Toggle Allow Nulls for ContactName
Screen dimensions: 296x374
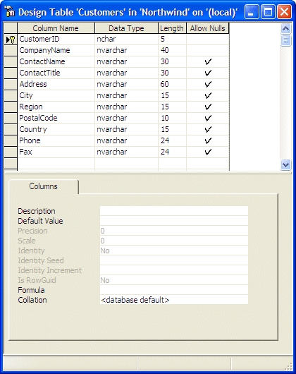208,62
